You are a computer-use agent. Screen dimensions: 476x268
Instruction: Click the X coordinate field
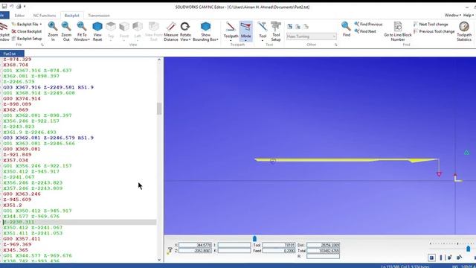coord(195,245)
